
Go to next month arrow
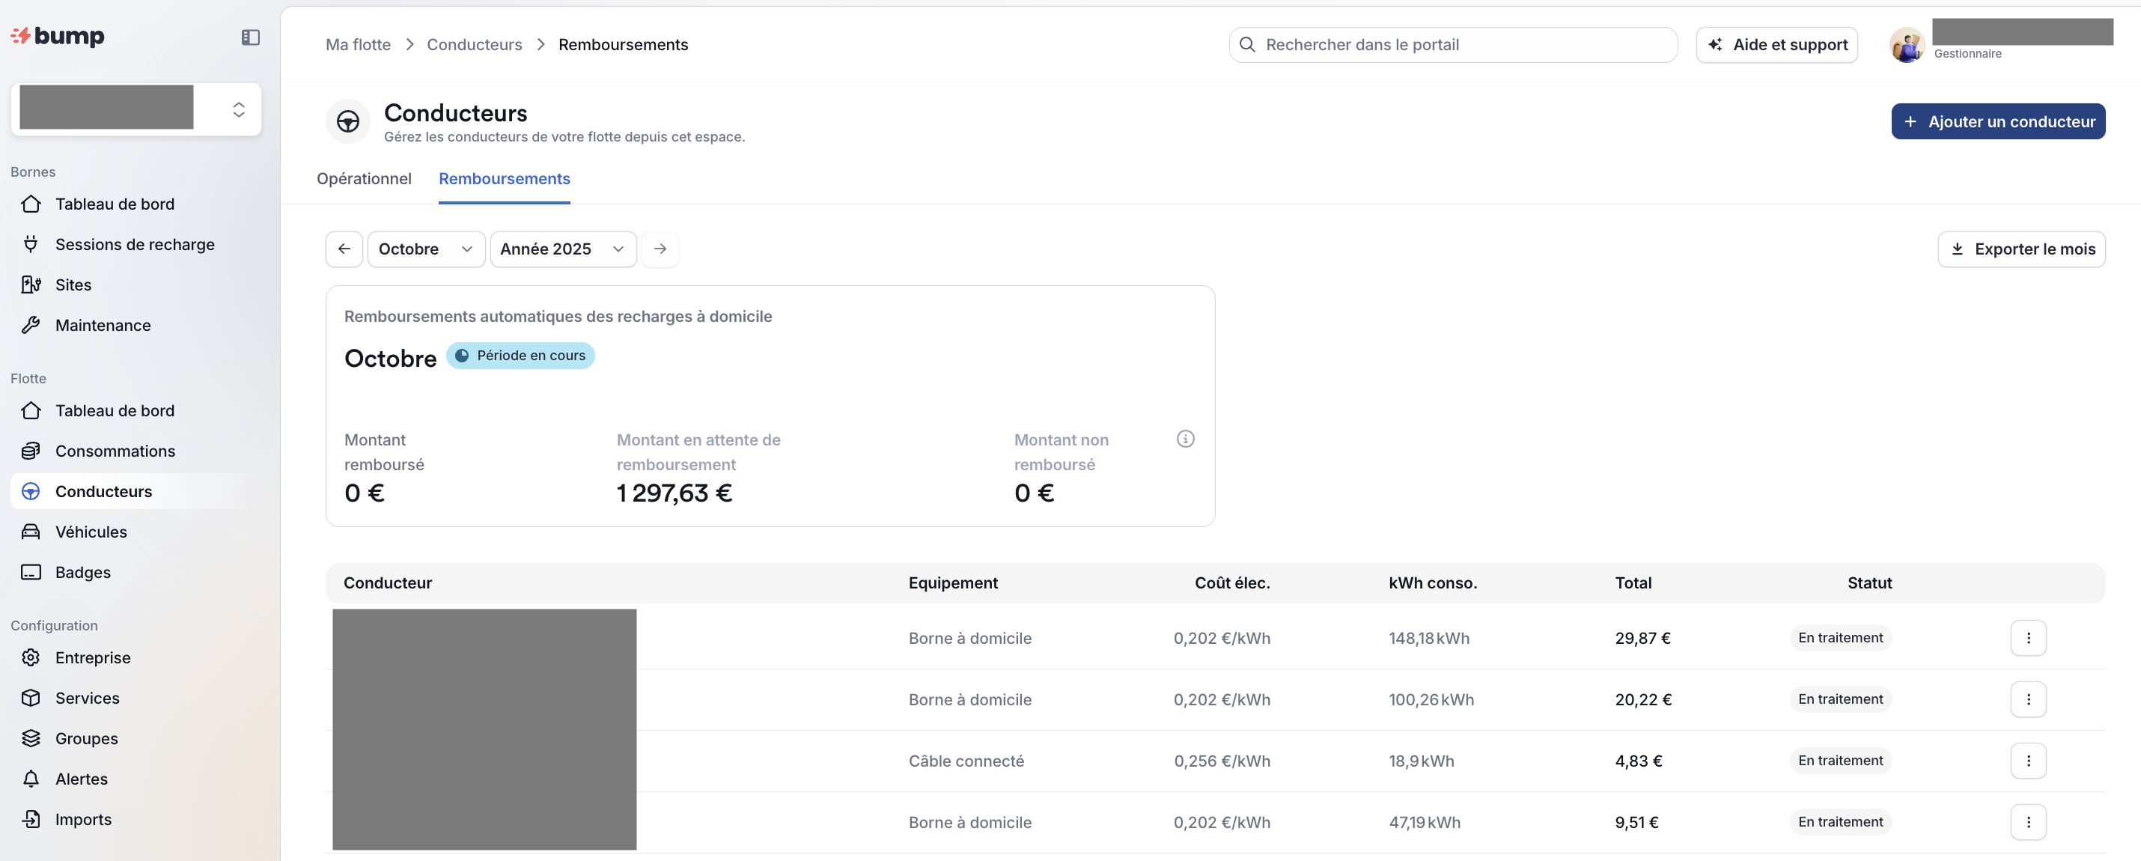(x=660, y=249)
